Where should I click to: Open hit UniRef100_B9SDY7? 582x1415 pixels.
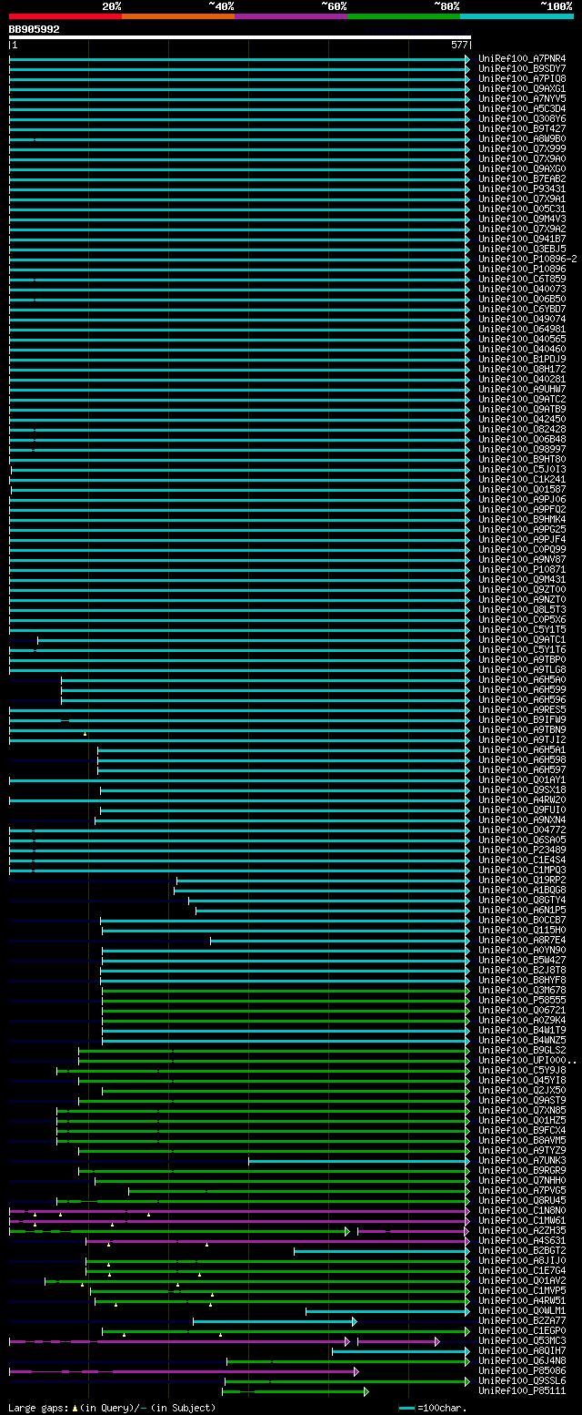522,69
